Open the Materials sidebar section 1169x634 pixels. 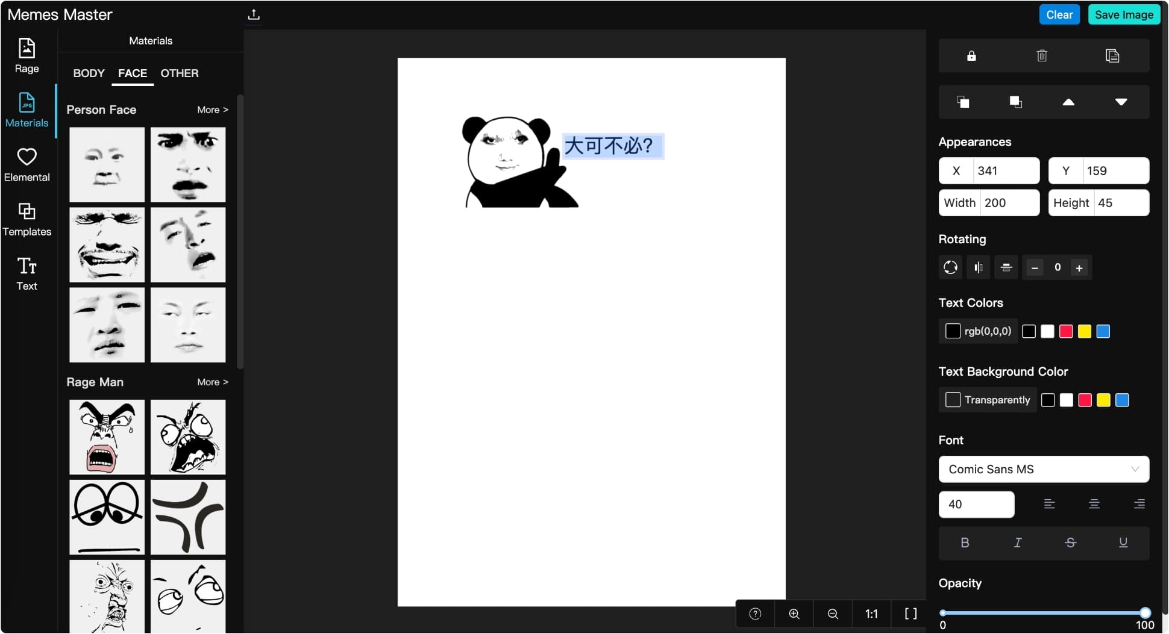coord(27,110)
